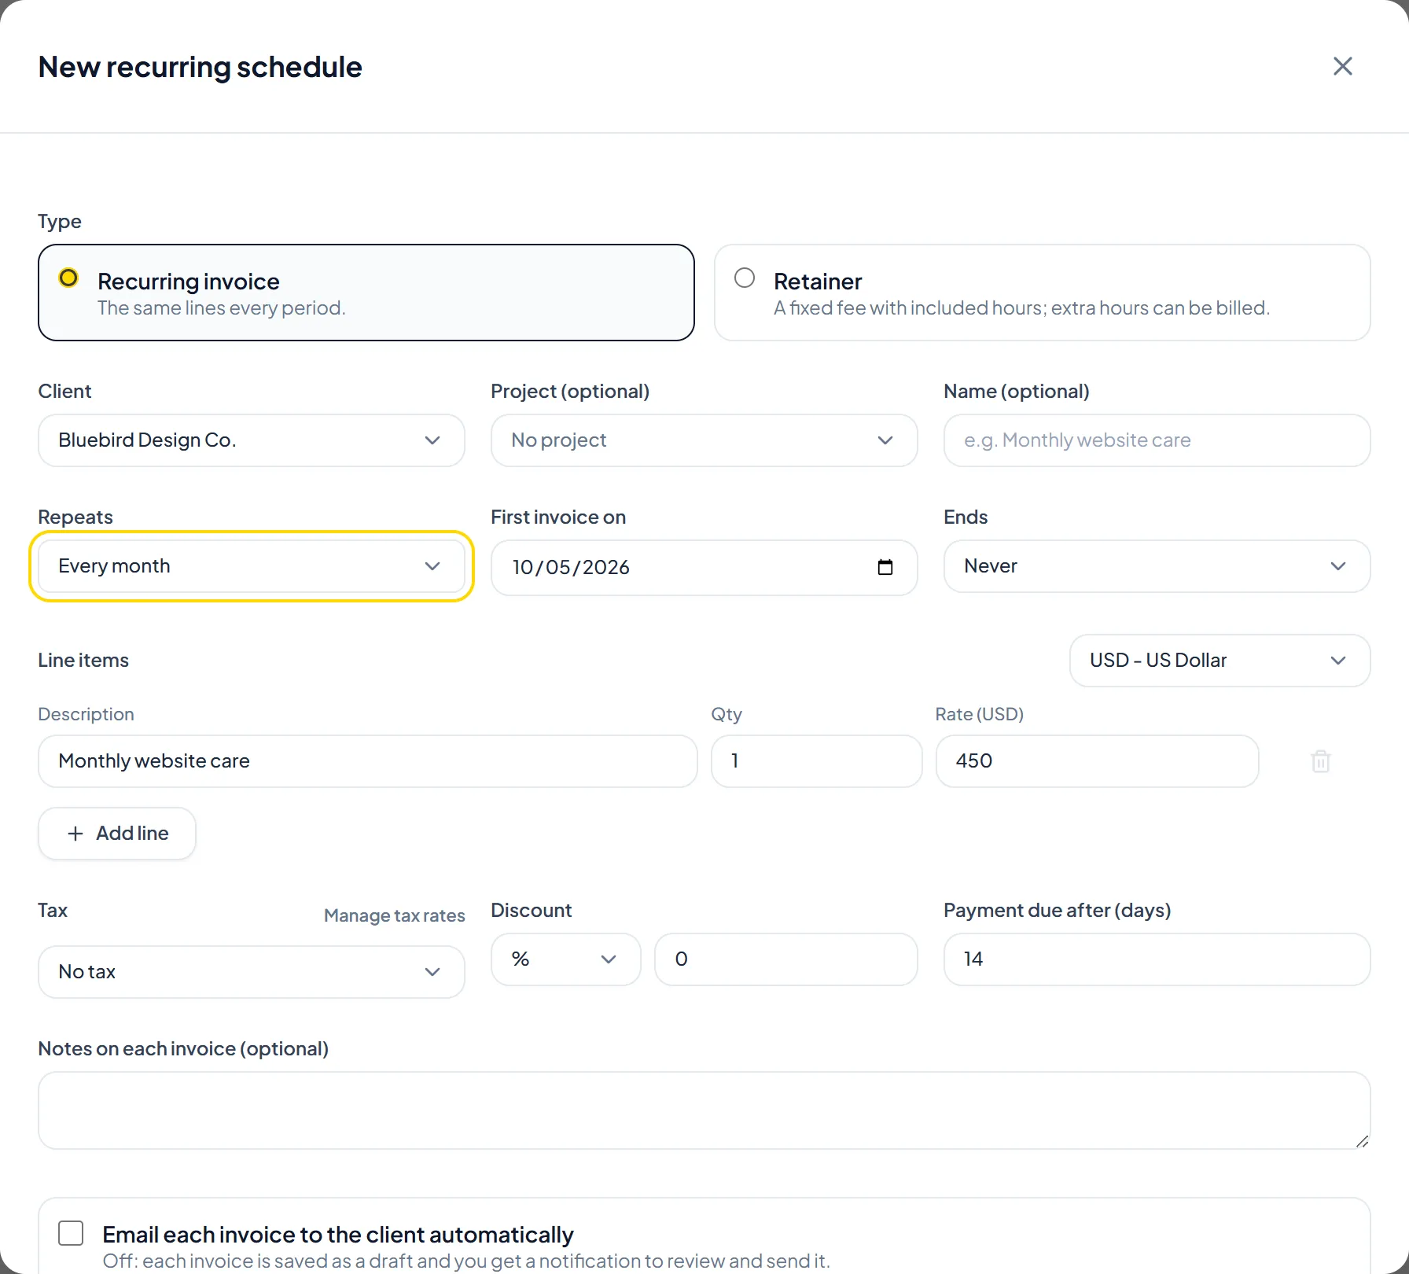Close the New recurring schedule dialog

click(x=1342, y=66)
